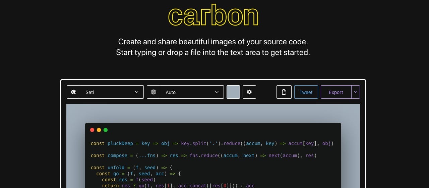Click the green dot in code window
The height and width of the screenshot is (188, 429).
106,130
